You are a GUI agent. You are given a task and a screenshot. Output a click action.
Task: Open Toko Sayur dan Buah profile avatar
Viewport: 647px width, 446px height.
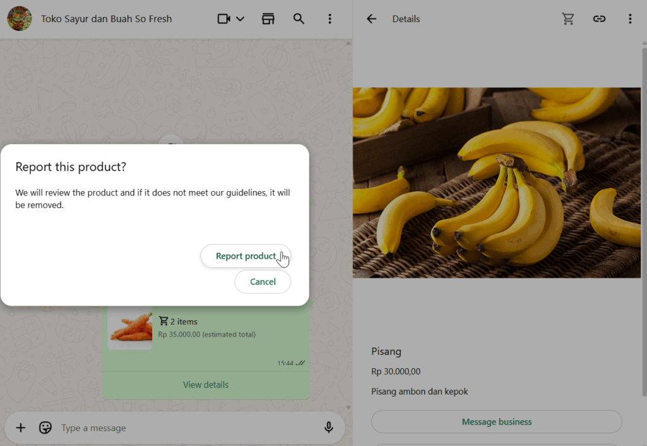[20, 19]
